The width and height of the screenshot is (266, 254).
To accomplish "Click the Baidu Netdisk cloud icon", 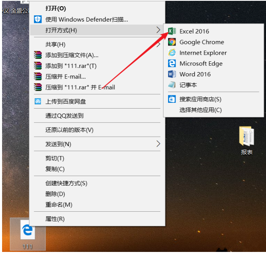I will click(x=38, y=101).
